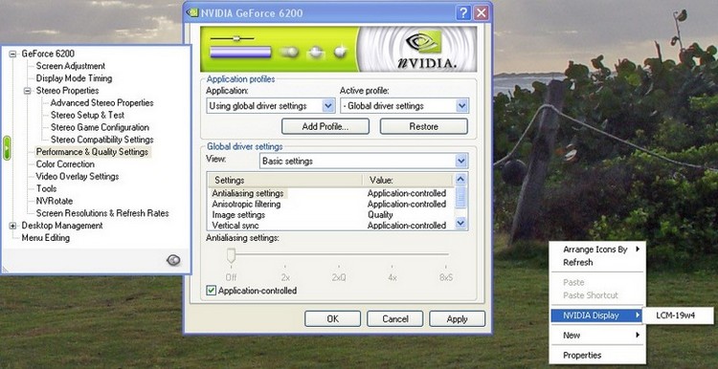Select Color Correction tree item

pos(65,164)
